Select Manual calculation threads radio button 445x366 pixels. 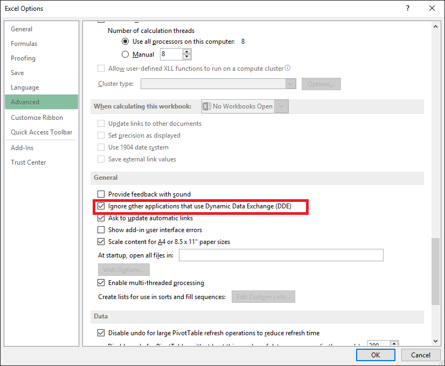[126, 55]
